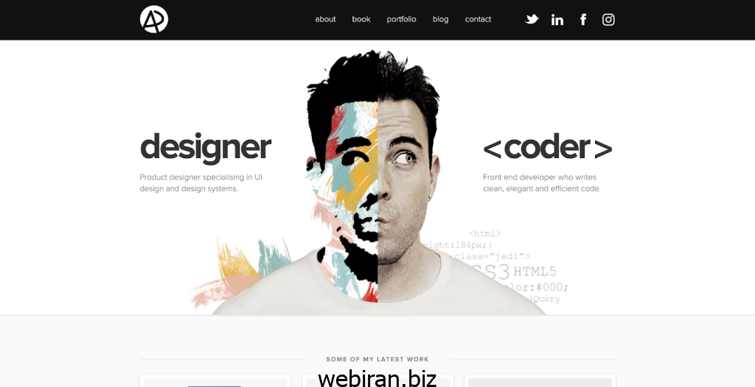Visit the Facebook page icon
The width and height of the screenshot is (755, 387).
point(583,19)
